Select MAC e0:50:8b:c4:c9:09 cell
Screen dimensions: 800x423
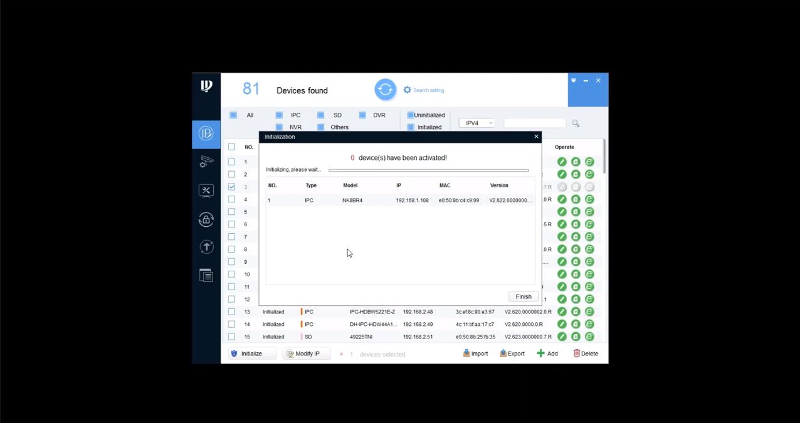point(459,201)
